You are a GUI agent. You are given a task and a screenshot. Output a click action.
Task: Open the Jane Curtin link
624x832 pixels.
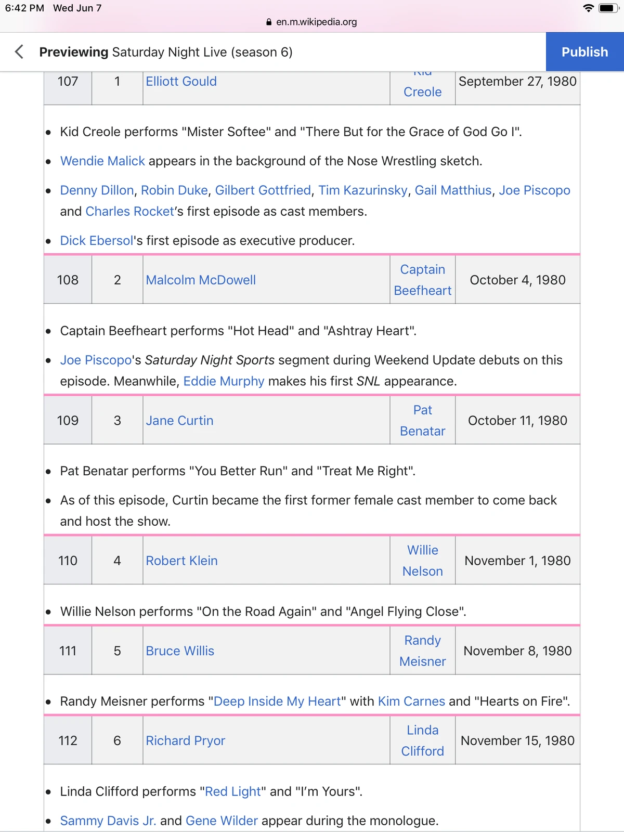[x=179, y=420]
